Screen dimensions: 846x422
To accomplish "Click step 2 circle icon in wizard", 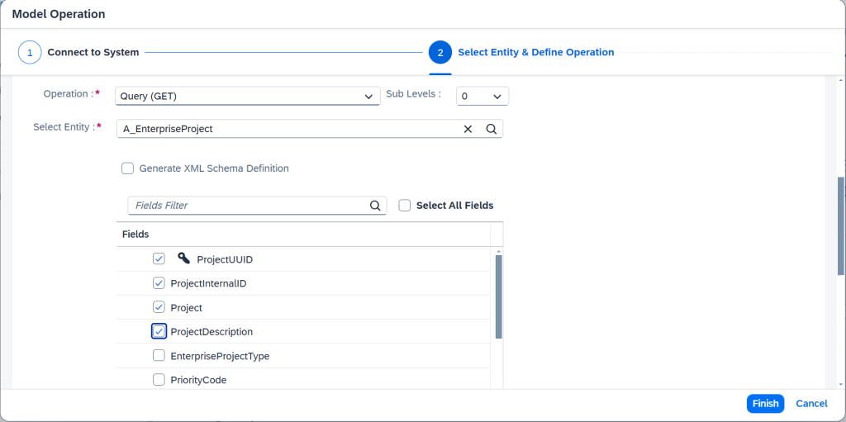I will (x=440, y=52).
